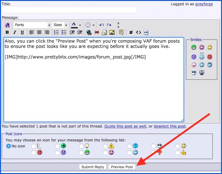
Task: Toggle Italic formatting
Action: point(15,32)
